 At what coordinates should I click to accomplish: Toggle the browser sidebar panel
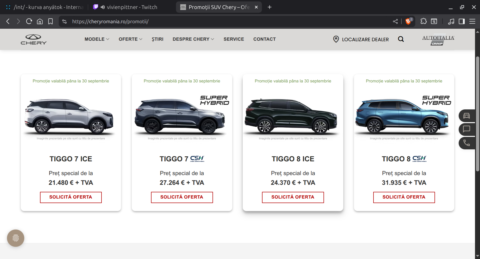click(462, 21)
